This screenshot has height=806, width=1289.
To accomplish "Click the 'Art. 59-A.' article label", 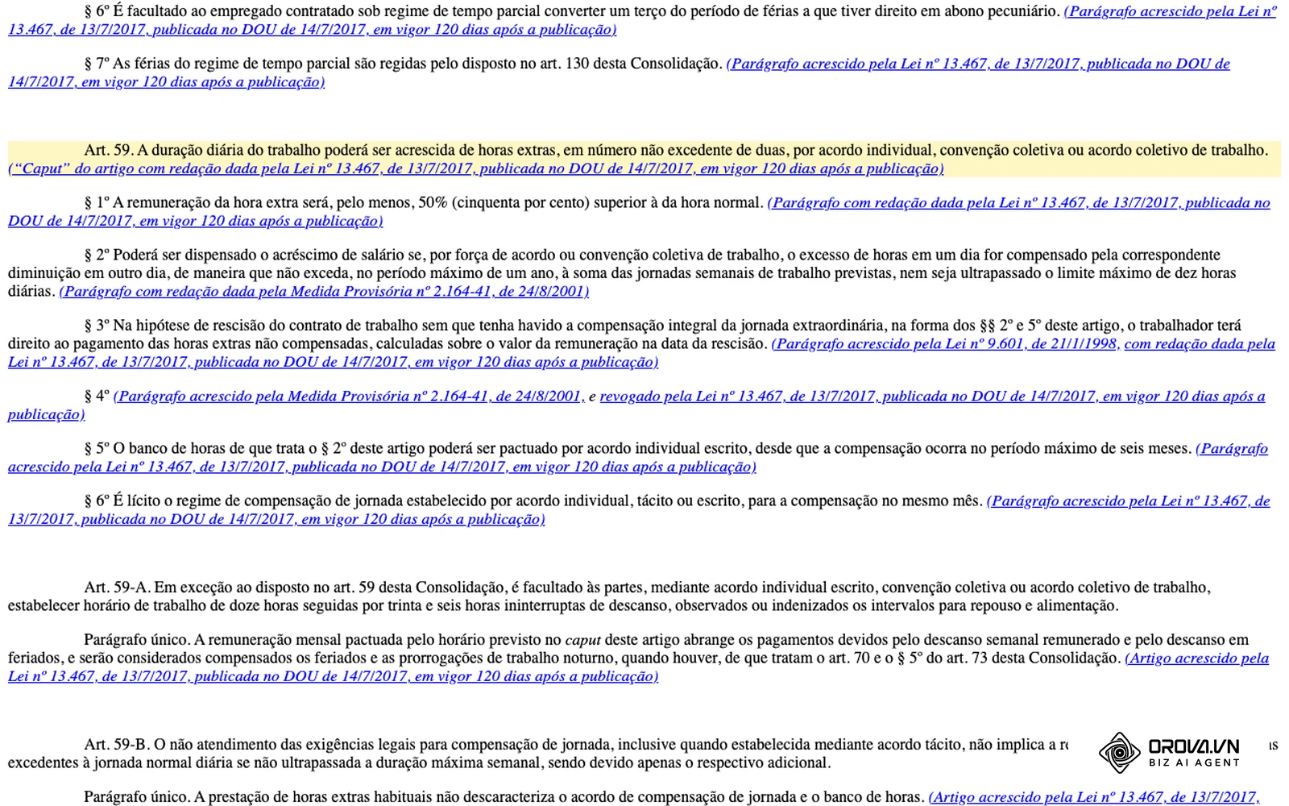I will click(118, 588).
